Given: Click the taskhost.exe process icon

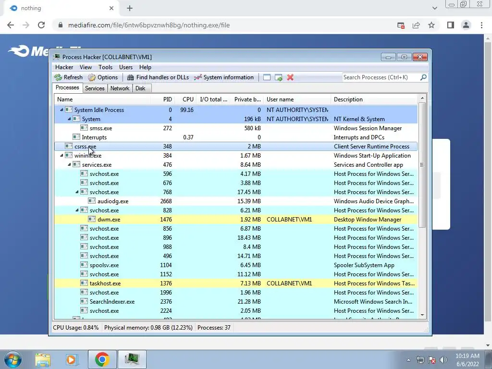Looking at the screenshot, I should (84, 283).
